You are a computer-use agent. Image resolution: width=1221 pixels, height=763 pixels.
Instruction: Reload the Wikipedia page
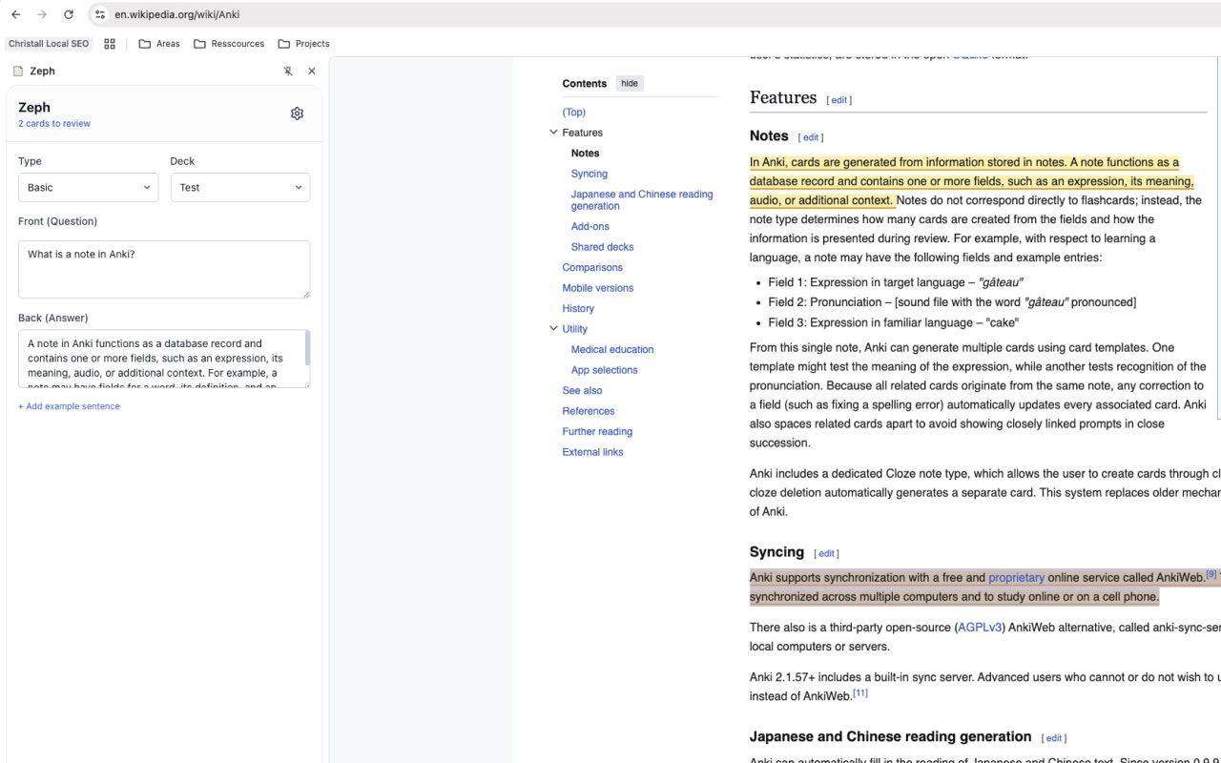[x=69, y=14]
